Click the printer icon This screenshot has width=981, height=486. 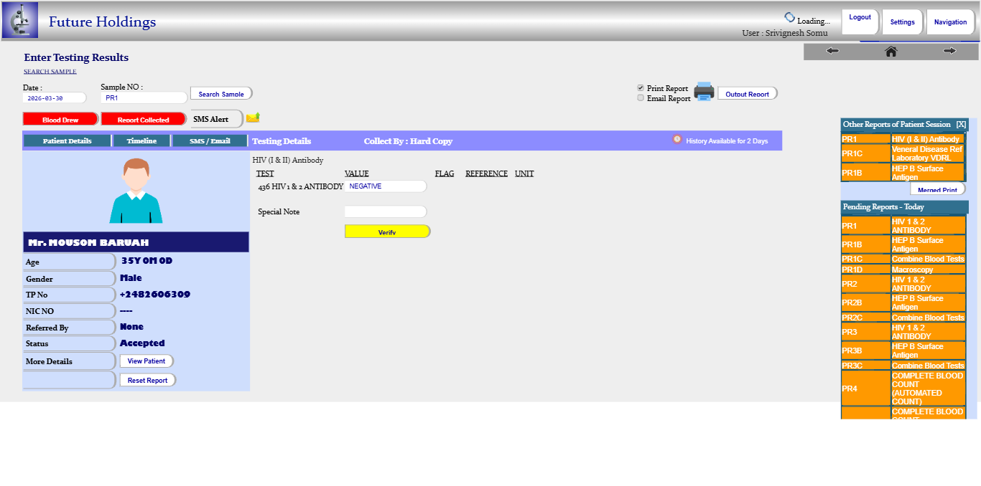tap(704, 92)
